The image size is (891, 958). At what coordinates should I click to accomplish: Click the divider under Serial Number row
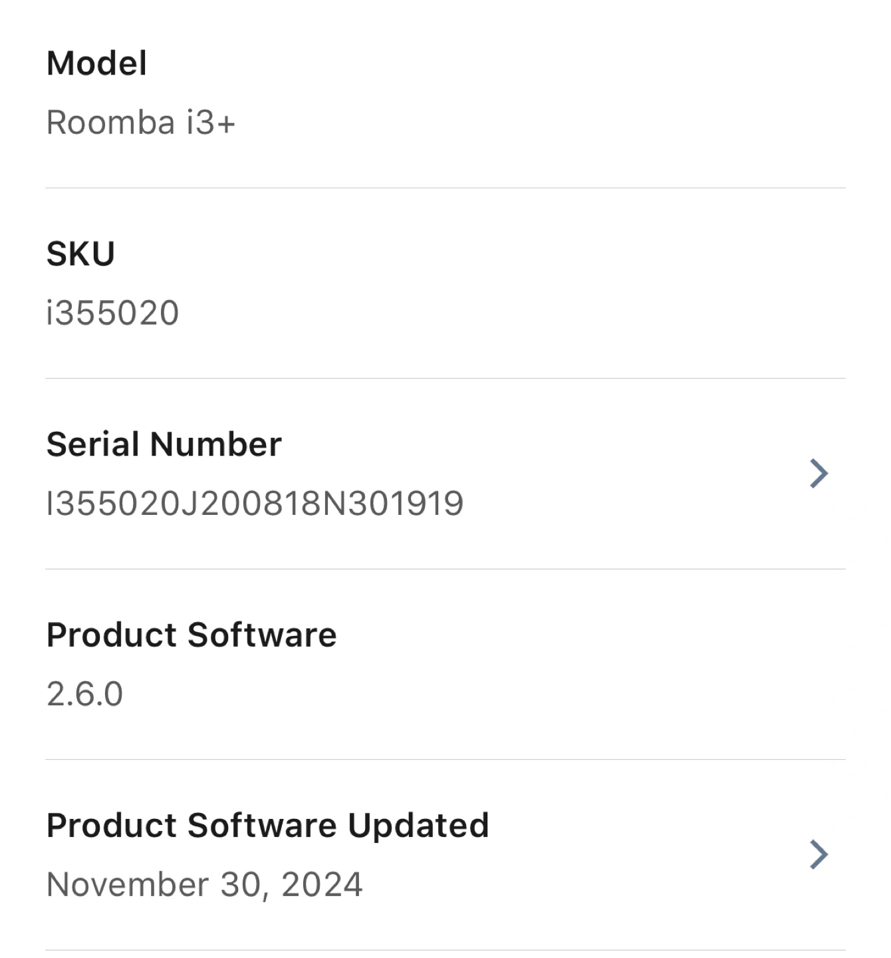pos(445,569)
